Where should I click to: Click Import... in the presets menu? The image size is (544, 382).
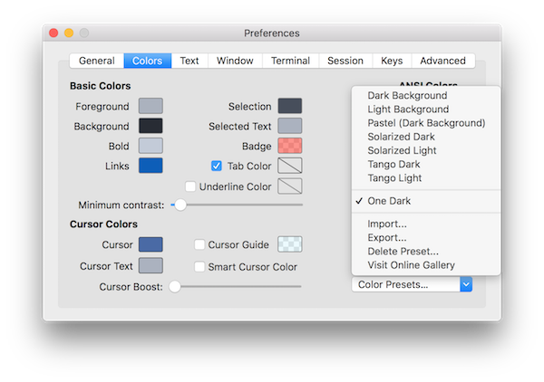tap(426, 224)
